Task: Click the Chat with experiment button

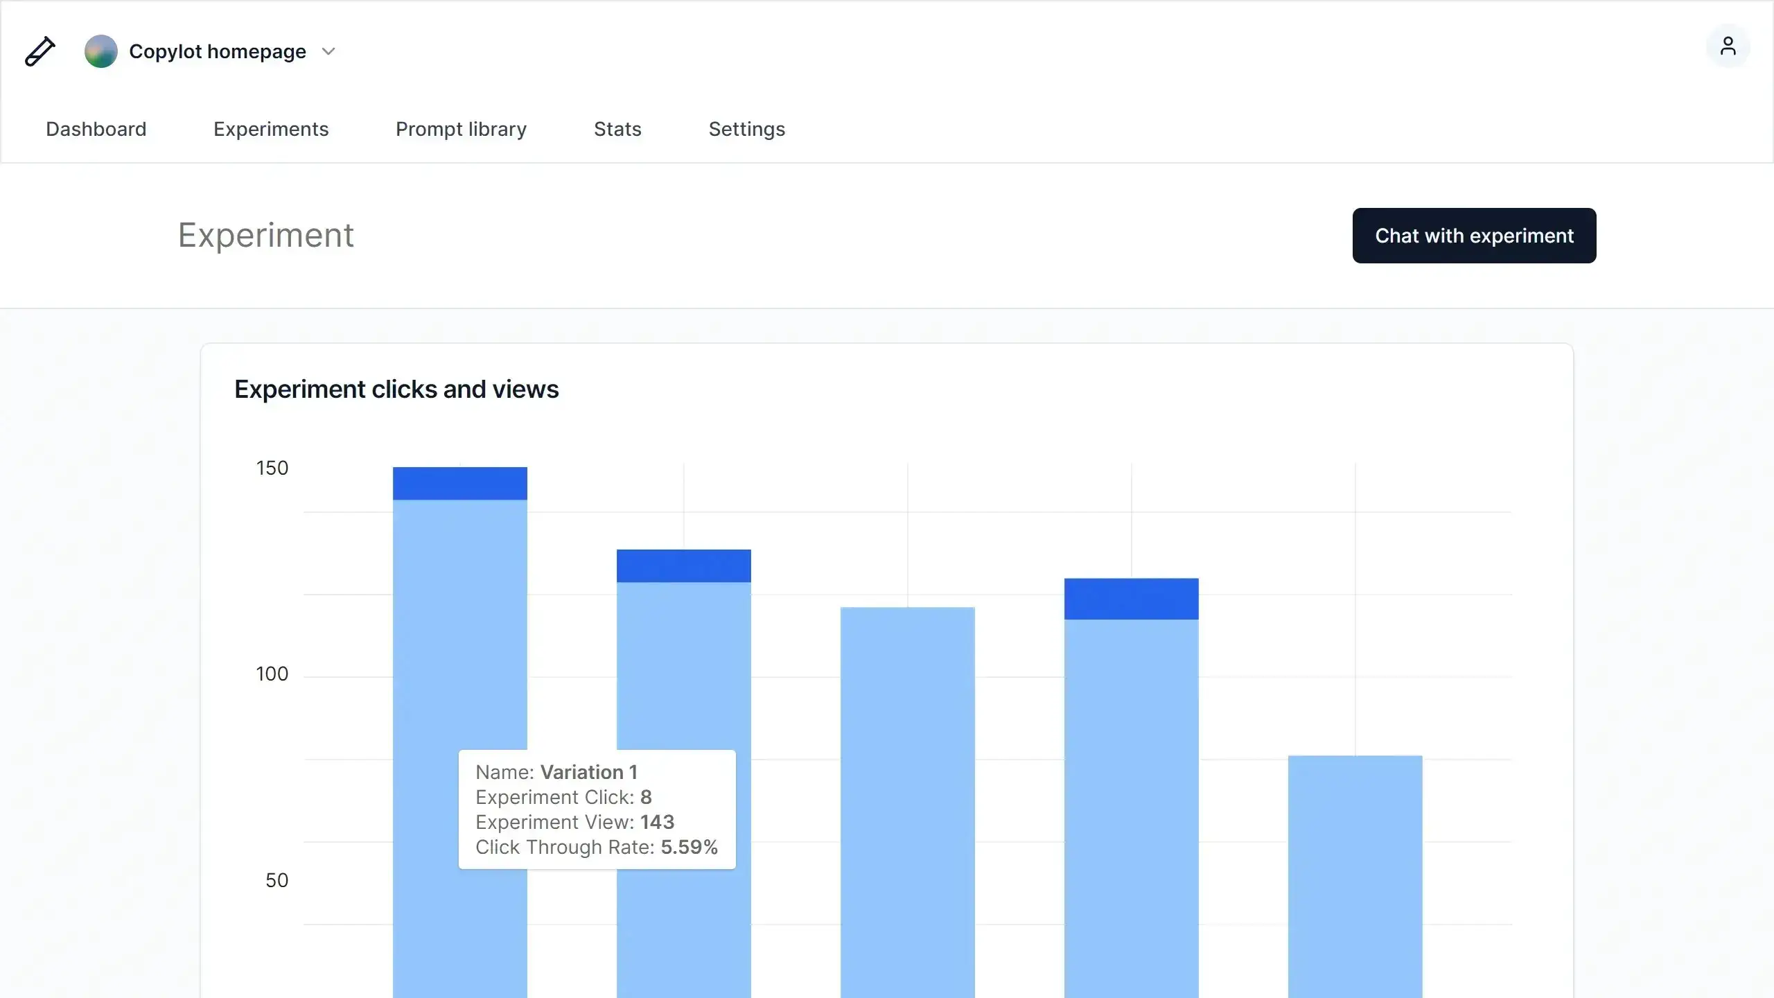Action: 1474,236
